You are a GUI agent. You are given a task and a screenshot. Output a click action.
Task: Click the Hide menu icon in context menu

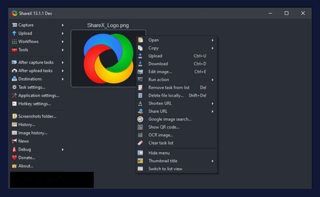pos(140,153)
